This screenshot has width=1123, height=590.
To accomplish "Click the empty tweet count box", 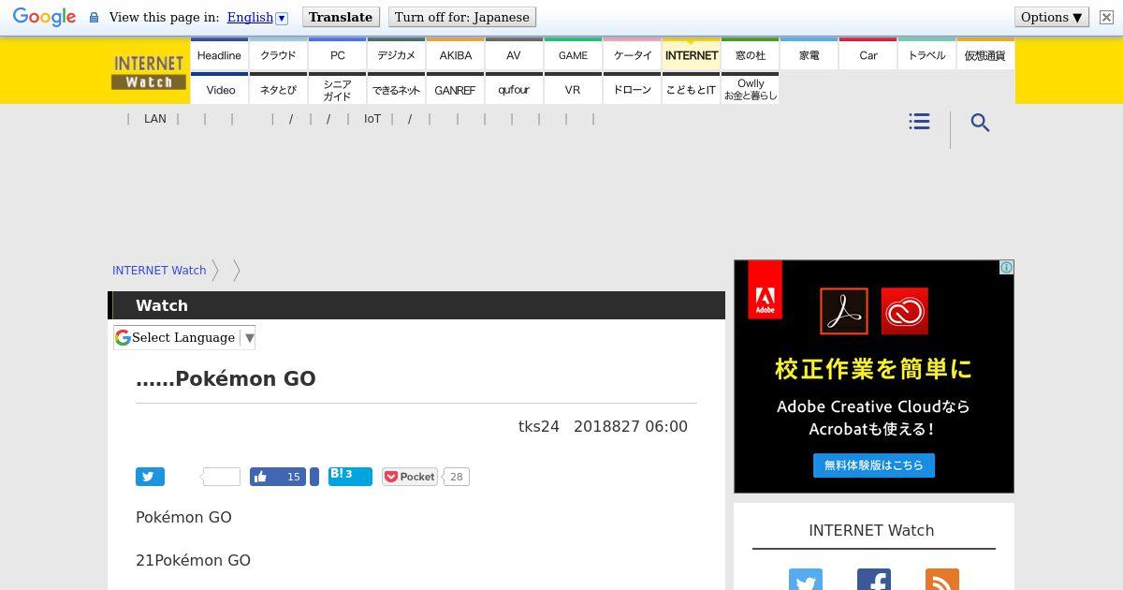I will click(x=222, y=477).
